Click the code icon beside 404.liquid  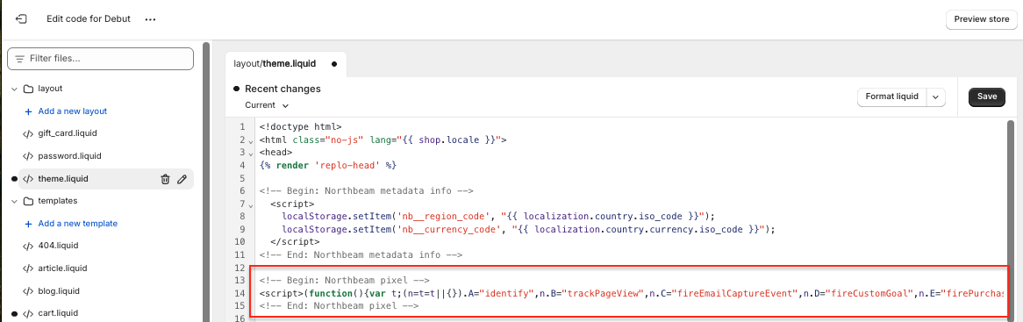point(28,246)
